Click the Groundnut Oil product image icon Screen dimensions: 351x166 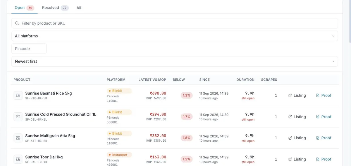[x=18, y=117]
